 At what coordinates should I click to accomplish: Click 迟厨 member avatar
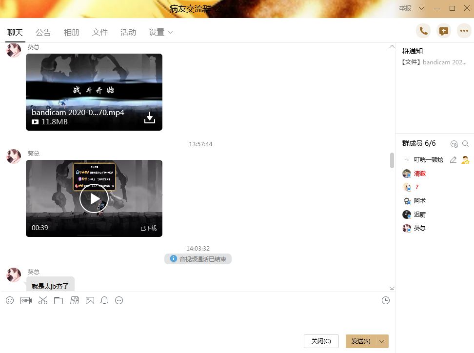click(407, 215)
